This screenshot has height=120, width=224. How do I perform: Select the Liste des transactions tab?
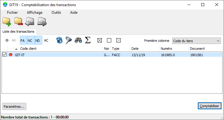coord(18,31)
